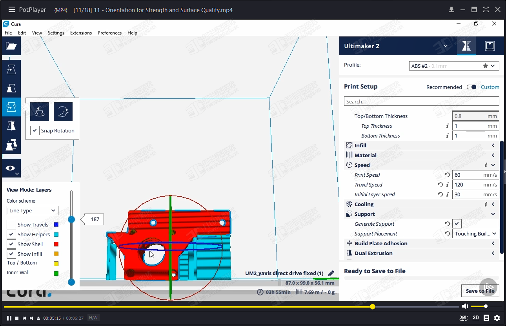Skip to the next video file
The width and height of the screenshot is (506, 326).
pyautogui.click(x=31, y=318)
